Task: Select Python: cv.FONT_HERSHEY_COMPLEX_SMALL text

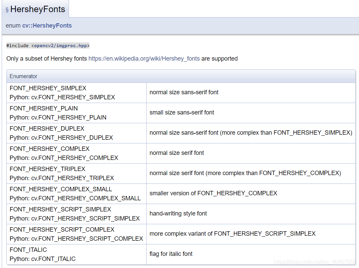Action: point(75,198)
